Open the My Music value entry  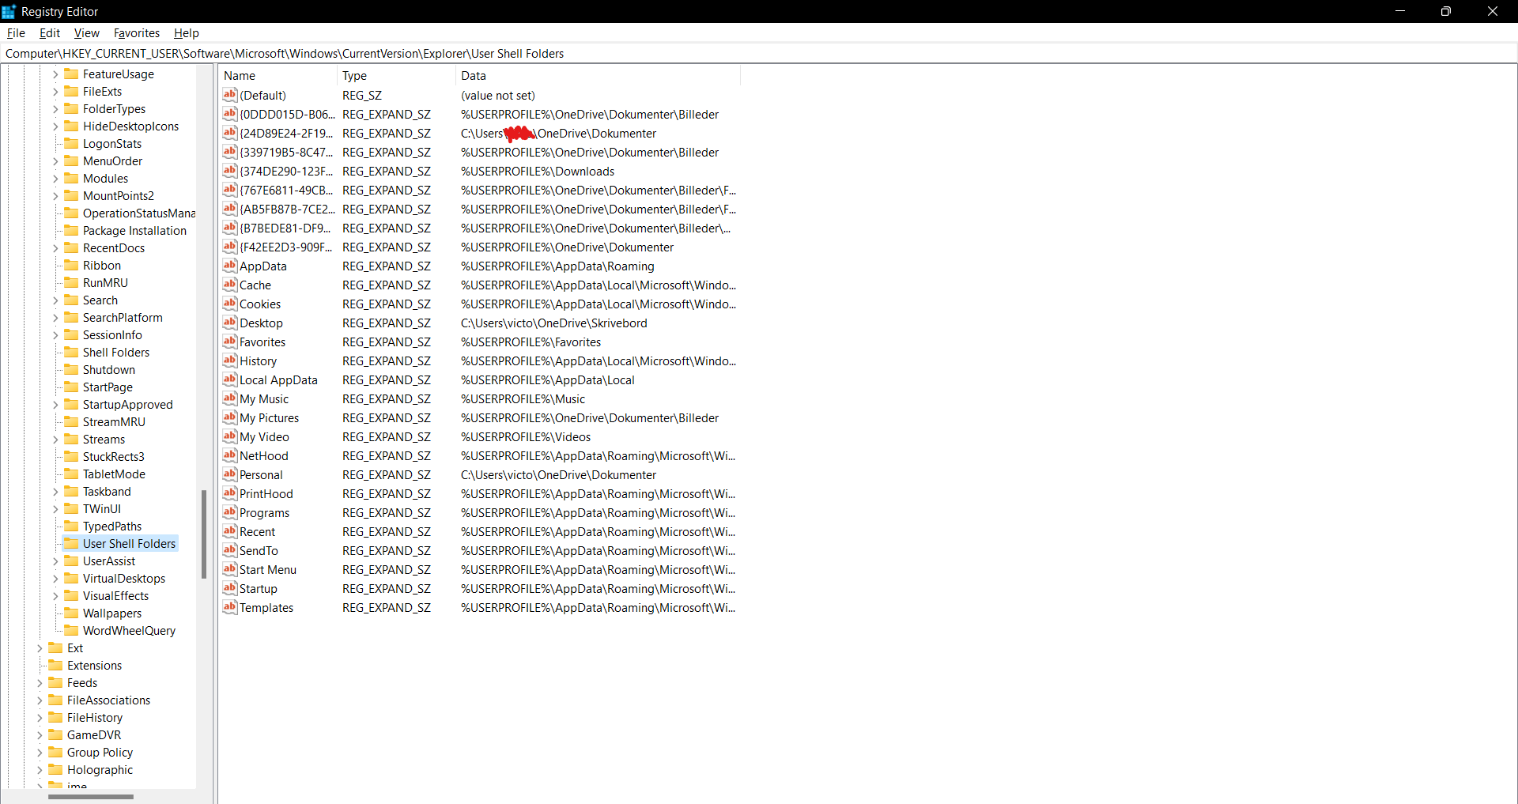point(262,398)
